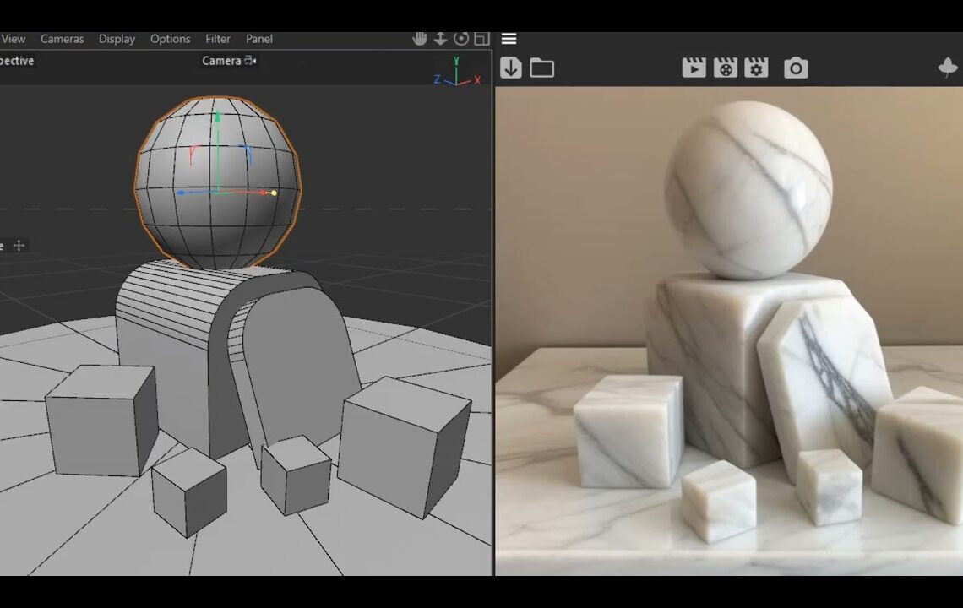Click the download render icon
The height and width of the screenshot is (608, 963).
[510, 68]
